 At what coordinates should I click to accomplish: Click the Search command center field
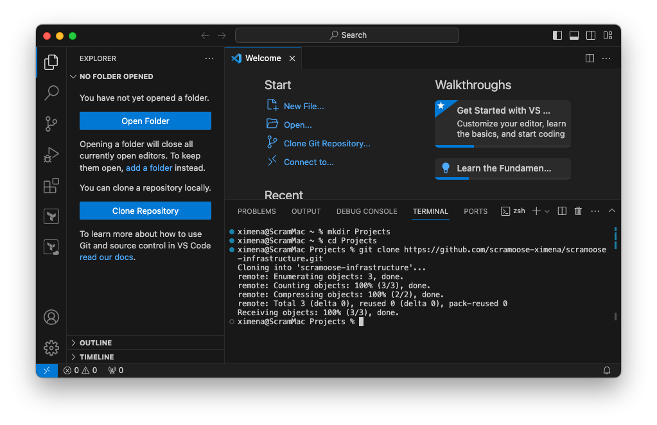347,35
